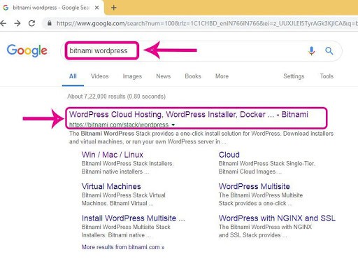Click Bitnami WordPress Stack Installers description
Screen dimensions: 358x259
pos(127,167)
